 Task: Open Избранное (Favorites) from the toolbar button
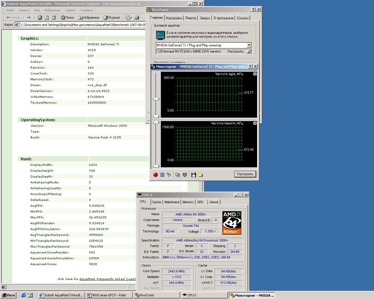tap(89, 18)
